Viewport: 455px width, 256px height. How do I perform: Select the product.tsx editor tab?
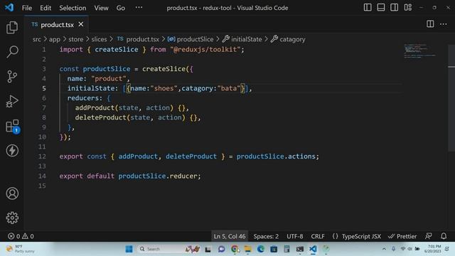57,24
